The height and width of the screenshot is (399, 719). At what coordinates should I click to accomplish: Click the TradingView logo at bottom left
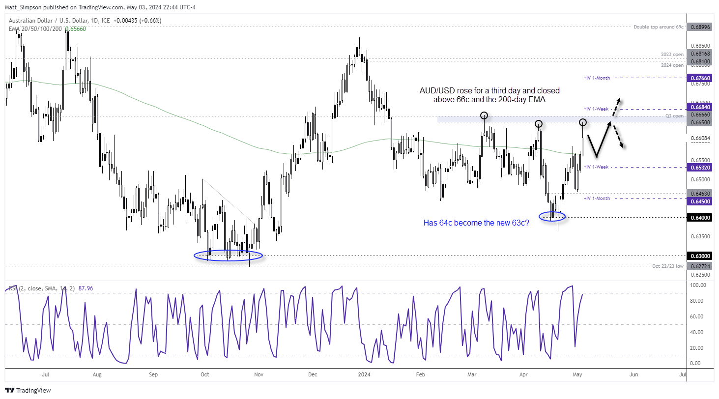28,390
